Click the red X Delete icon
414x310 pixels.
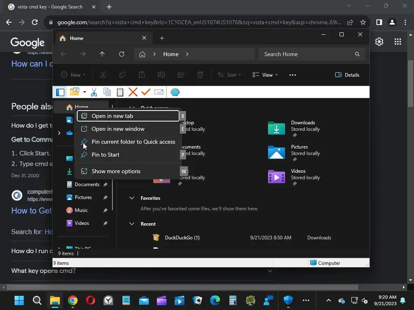pyautogui.click(x=133, y=92)
